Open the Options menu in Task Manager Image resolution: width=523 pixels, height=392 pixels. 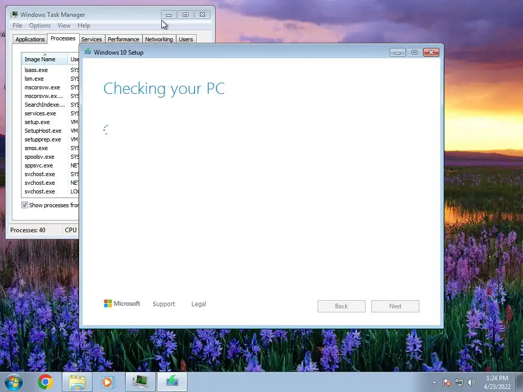[40, 26]
